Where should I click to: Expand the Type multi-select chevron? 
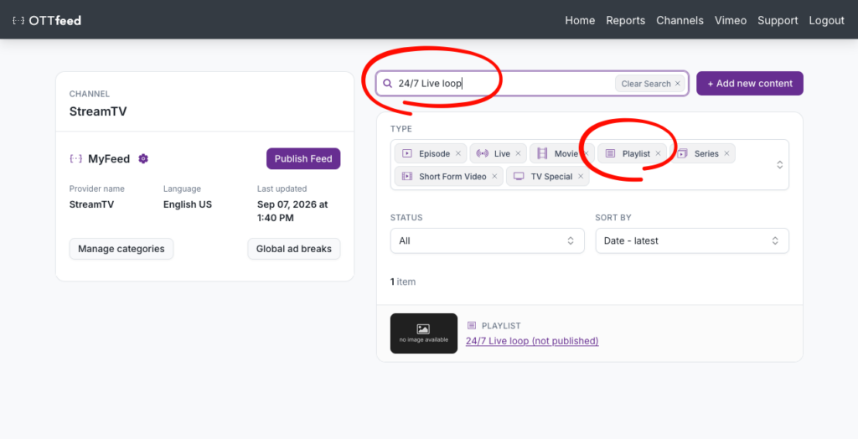(780, 165)
